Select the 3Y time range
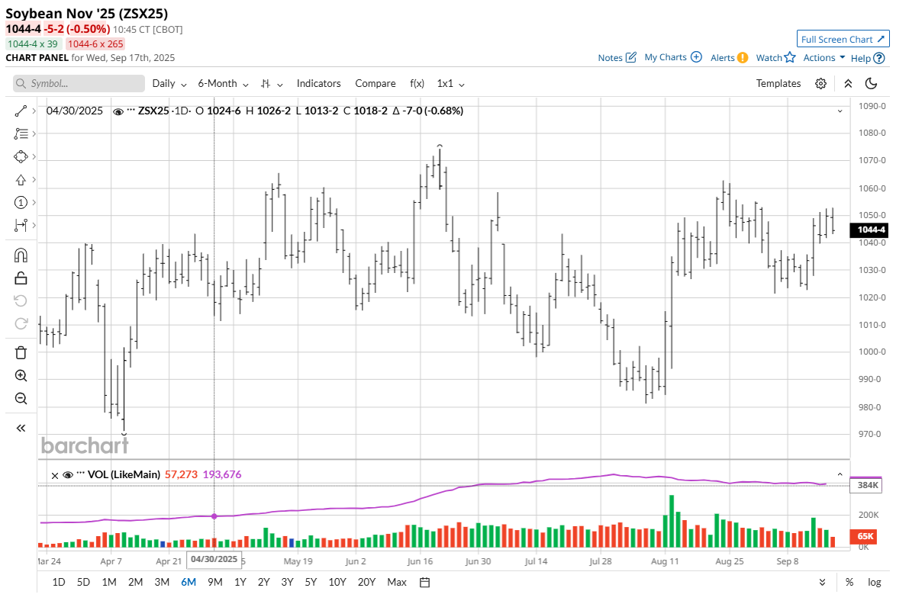Screen dimensions: 909x604 (287, 582)
